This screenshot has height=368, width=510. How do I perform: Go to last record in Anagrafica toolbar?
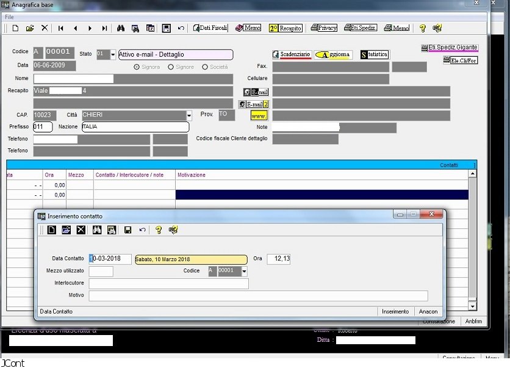click(x=104, y=28)
